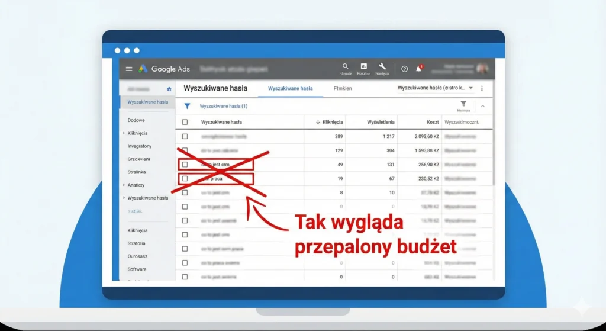Viewport: 606px width, 331px height.
Task: Click the Google Ads logo
Action: click(x=164, y=69)
